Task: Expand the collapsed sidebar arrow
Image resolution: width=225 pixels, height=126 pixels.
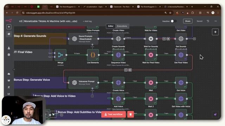Action: coord(14,70)
